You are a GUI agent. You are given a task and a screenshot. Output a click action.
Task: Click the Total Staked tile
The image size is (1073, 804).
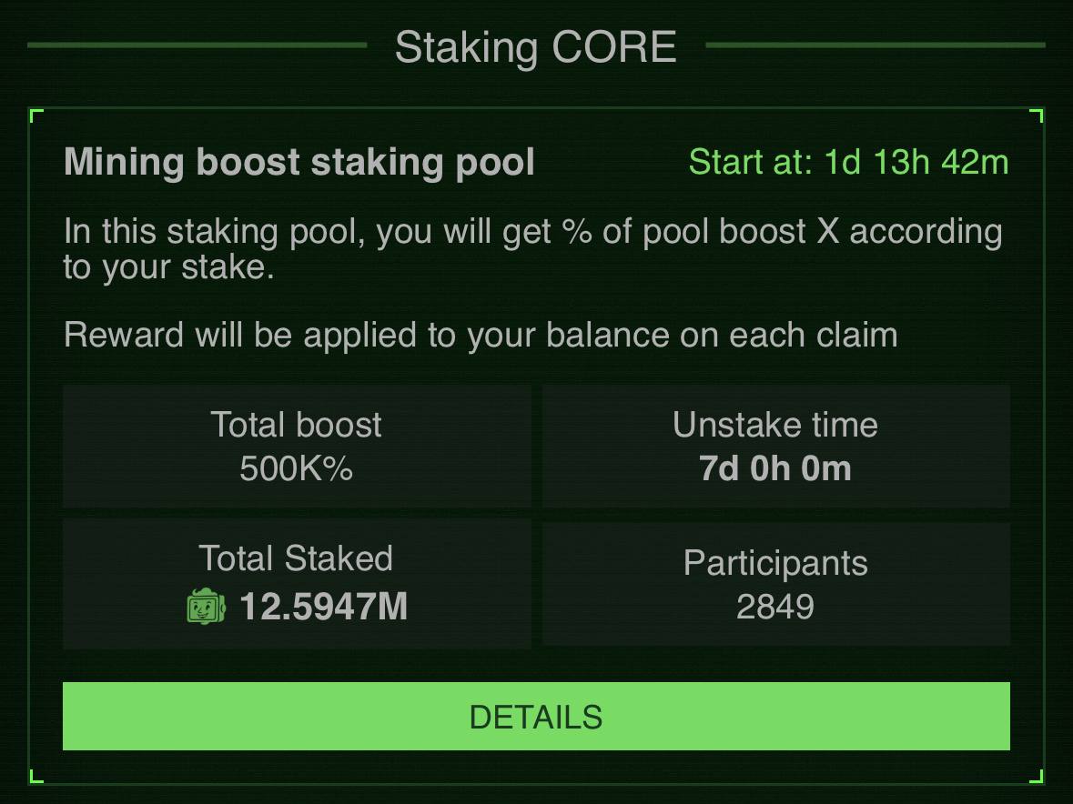(297, 583)
